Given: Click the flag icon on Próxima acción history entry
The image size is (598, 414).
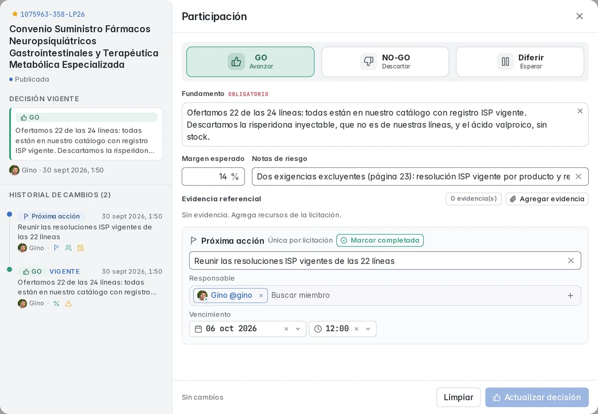Looking at the screenshot, I should [56, 248].
